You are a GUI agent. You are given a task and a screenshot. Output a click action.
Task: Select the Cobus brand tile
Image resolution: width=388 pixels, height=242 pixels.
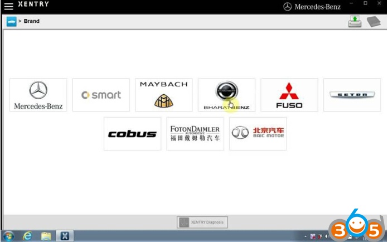tap(132, 134)
